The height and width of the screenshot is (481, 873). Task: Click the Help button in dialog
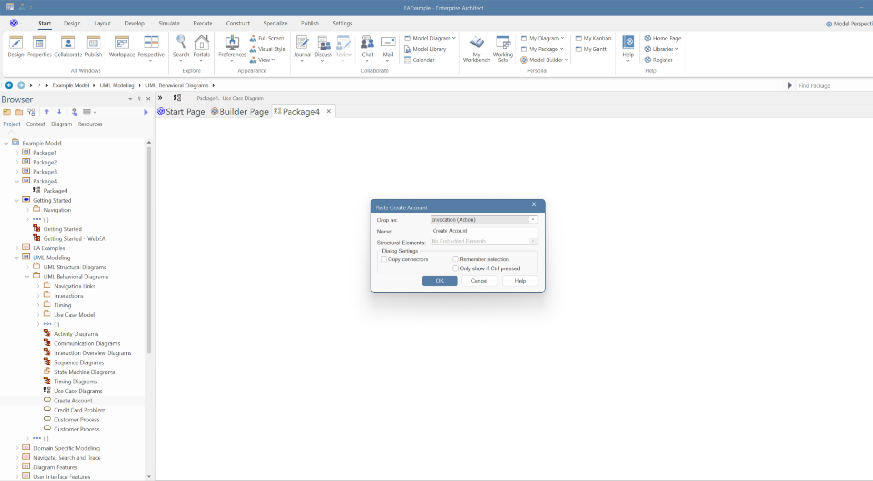point(520,281)
